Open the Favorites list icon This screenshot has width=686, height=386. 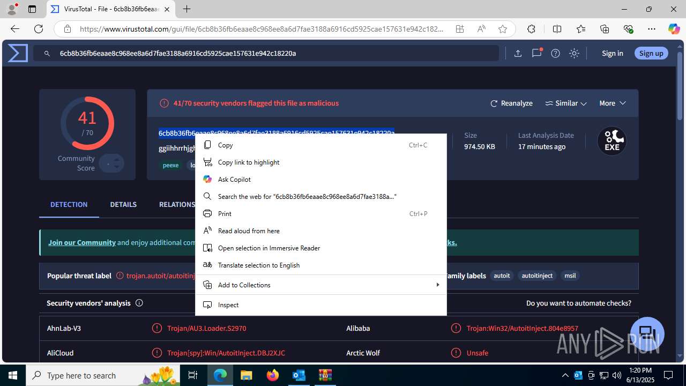click(581, 29)
